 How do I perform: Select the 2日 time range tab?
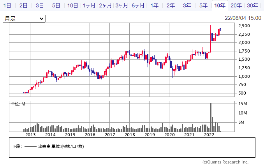point(24,6)
